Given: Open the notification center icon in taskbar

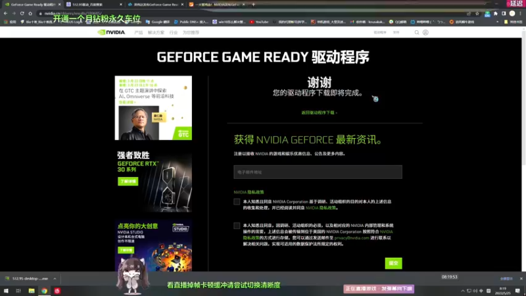Looking at the screenshot, I should pos(517,291).
